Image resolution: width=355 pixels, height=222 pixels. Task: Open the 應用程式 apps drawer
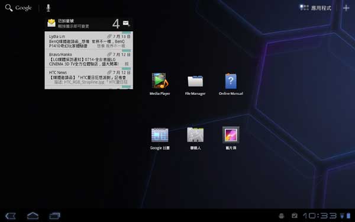click(315, 8)
